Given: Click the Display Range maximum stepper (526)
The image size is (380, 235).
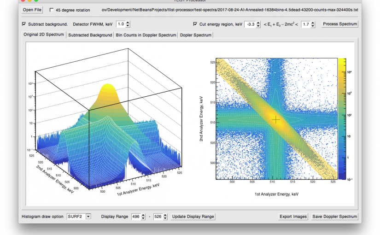Looking at the screenshot, I should 165,217.
